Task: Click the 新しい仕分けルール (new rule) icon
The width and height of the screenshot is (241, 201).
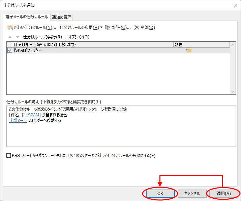Action: coord(10,28)
